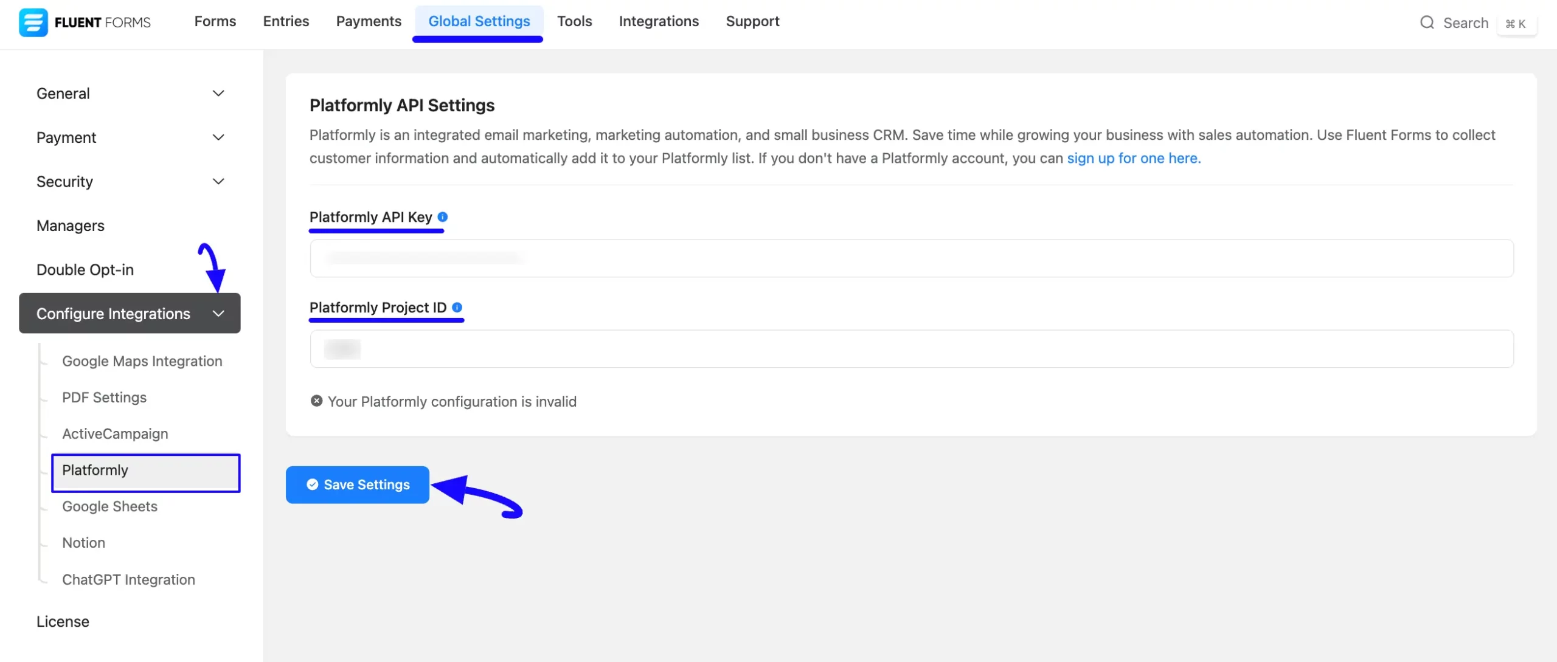Expand the Security section chevron
The height and width of the screenshot is (662, 1557).
tap(218, 182)
